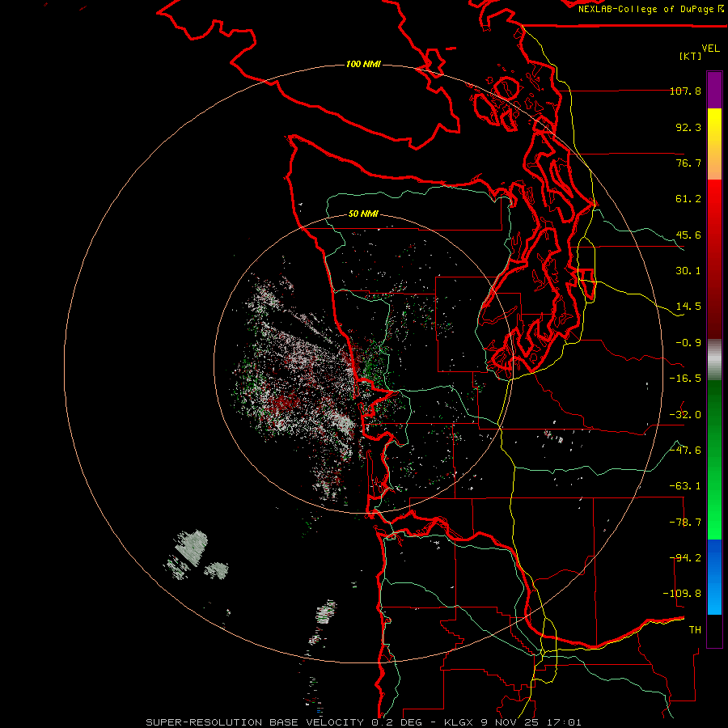728x728 pixels.
Task: Click the yellow-orange segment of the color bar
Action: coord(714,144)
